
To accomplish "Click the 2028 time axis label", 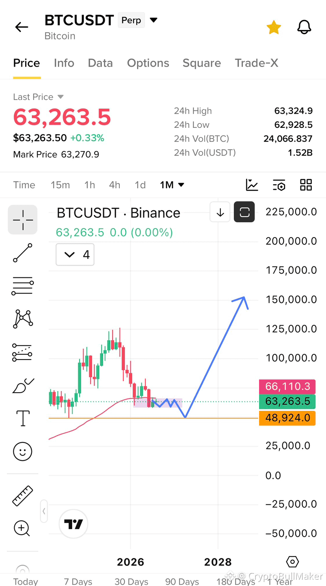I will tap(218, 562).
